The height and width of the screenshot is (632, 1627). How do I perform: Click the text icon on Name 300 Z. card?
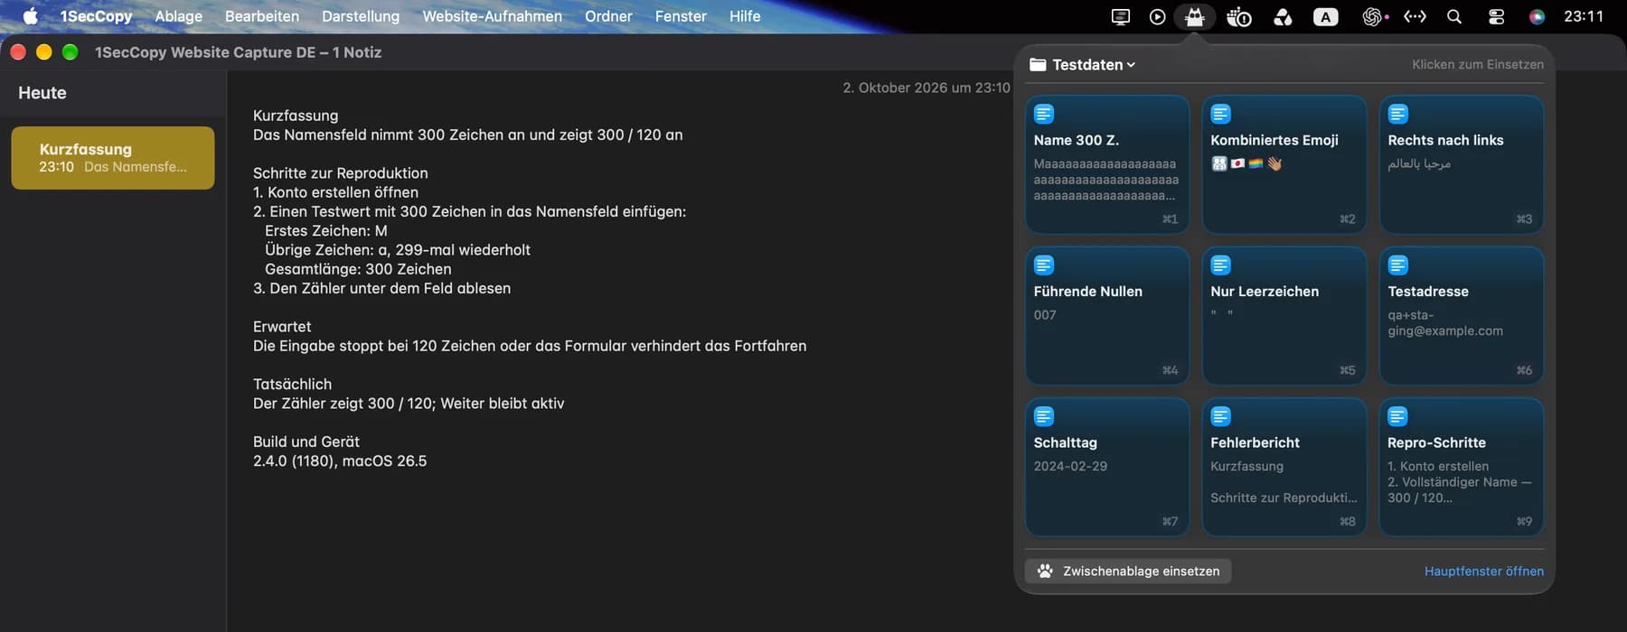point(1044,114)
